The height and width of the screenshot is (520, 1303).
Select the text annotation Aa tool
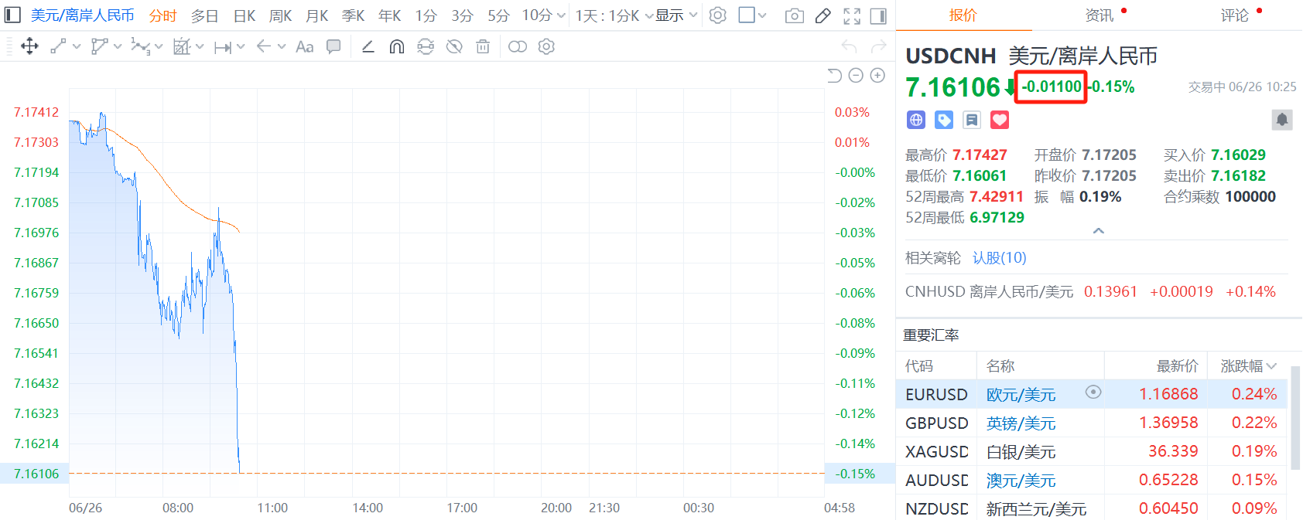305,46
